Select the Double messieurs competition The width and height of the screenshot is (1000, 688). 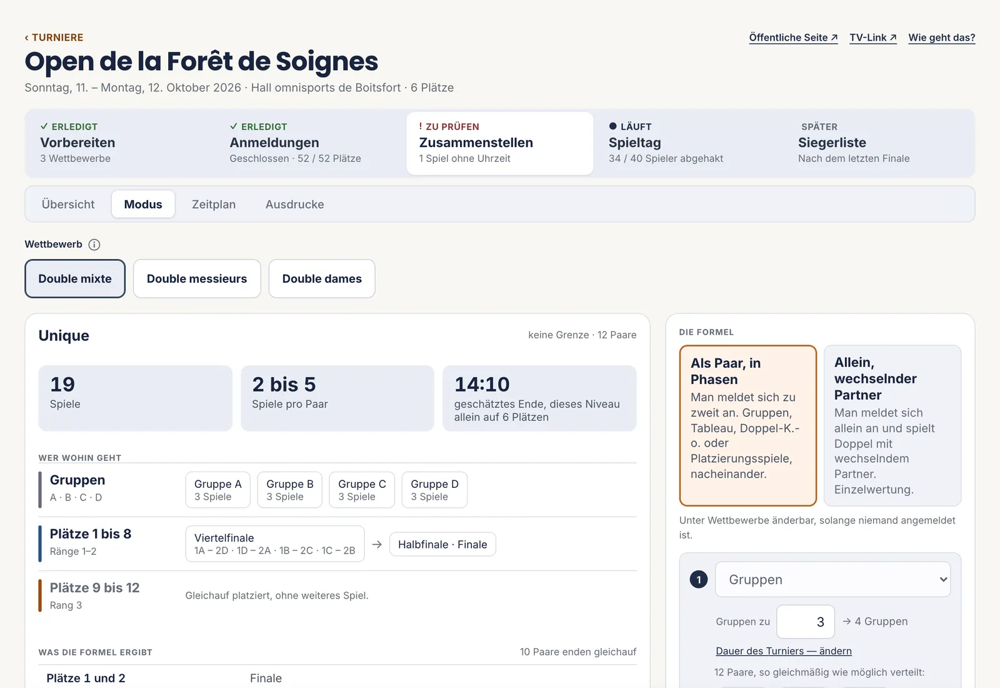(x=197, y=279)
